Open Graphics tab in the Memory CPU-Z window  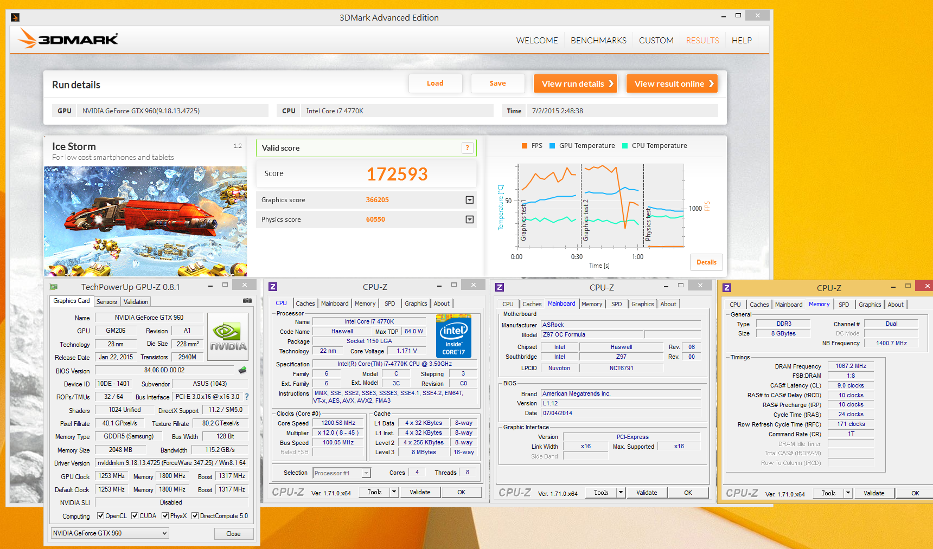point(870,305)
